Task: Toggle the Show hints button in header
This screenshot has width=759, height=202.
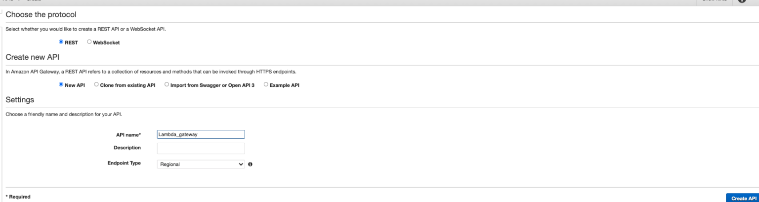Action: point(711,1)
